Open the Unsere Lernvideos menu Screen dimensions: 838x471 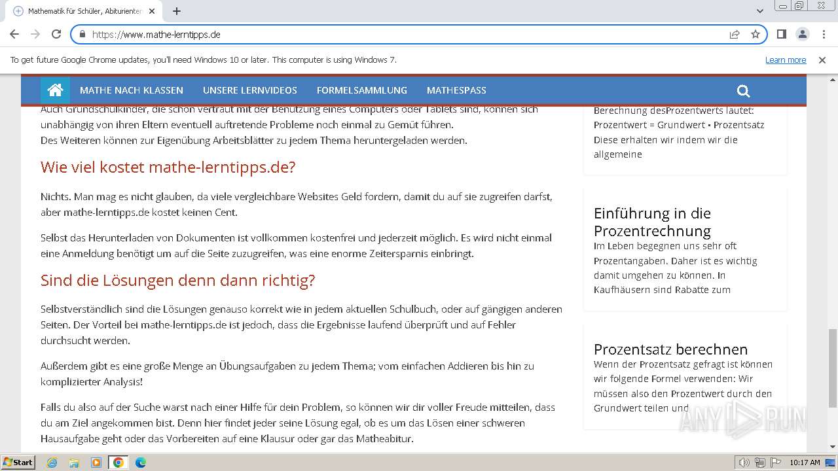click(250, 90)
